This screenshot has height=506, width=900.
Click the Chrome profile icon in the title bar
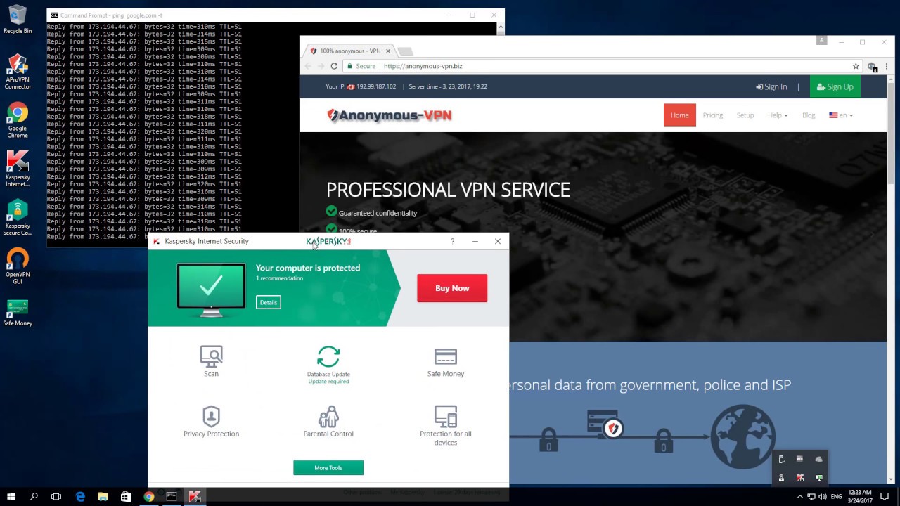click(x=821, y=41)
